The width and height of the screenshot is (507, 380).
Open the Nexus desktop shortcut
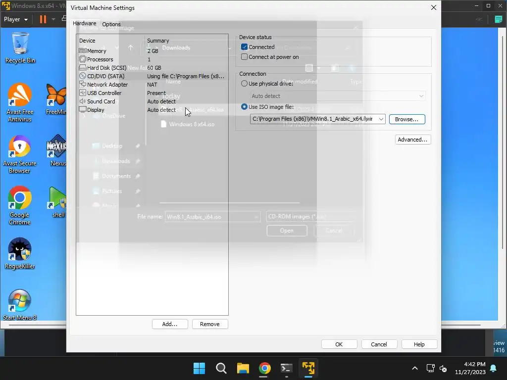[x=57, y=150]
